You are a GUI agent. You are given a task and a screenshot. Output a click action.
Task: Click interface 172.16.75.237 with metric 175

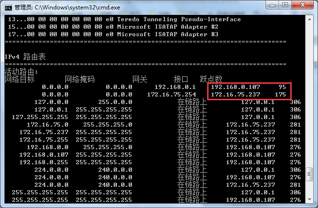tap(235, 95)
